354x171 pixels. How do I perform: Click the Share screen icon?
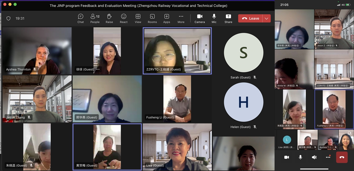click(228, 18)
